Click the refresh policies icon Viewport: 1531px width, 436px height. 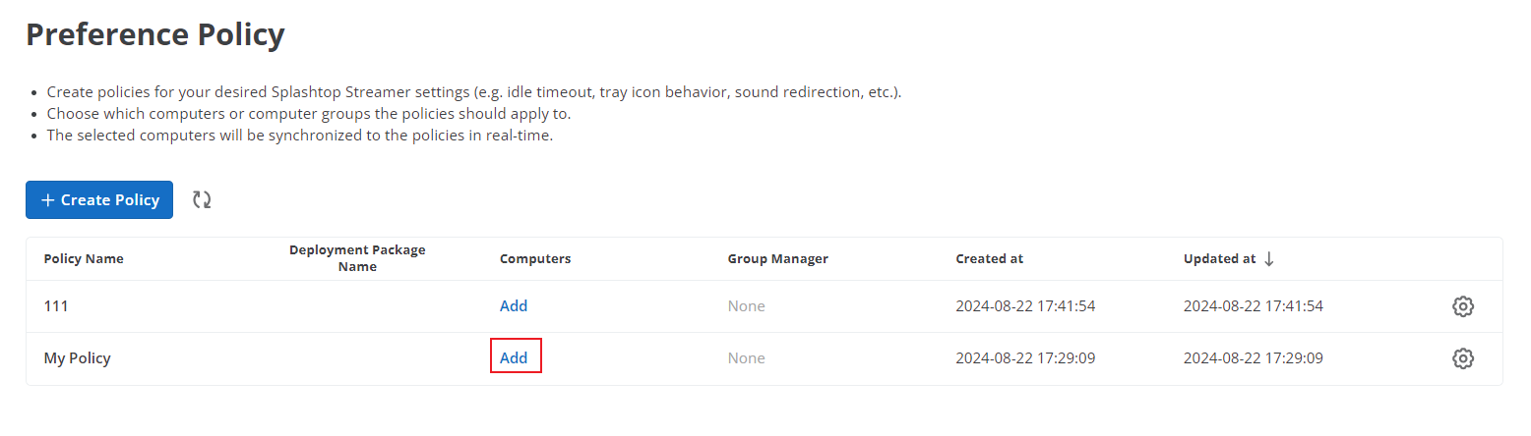click(x=202, y=199)
